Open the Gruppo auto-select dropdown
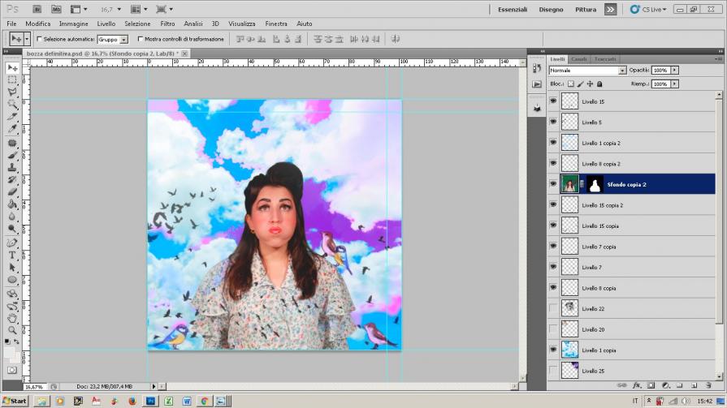The width and height of the screenshot is (727, 408). point(124,39)
